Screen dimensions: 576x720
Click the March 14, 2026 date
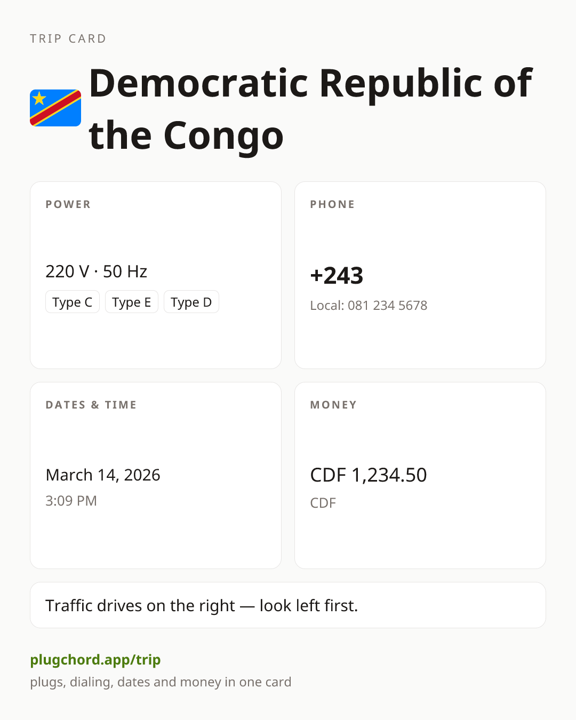click(103, 475)
